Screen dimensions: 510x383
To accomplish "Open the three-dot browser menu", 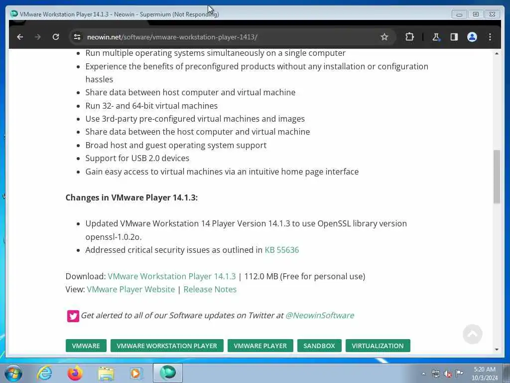I will (490, 37).
